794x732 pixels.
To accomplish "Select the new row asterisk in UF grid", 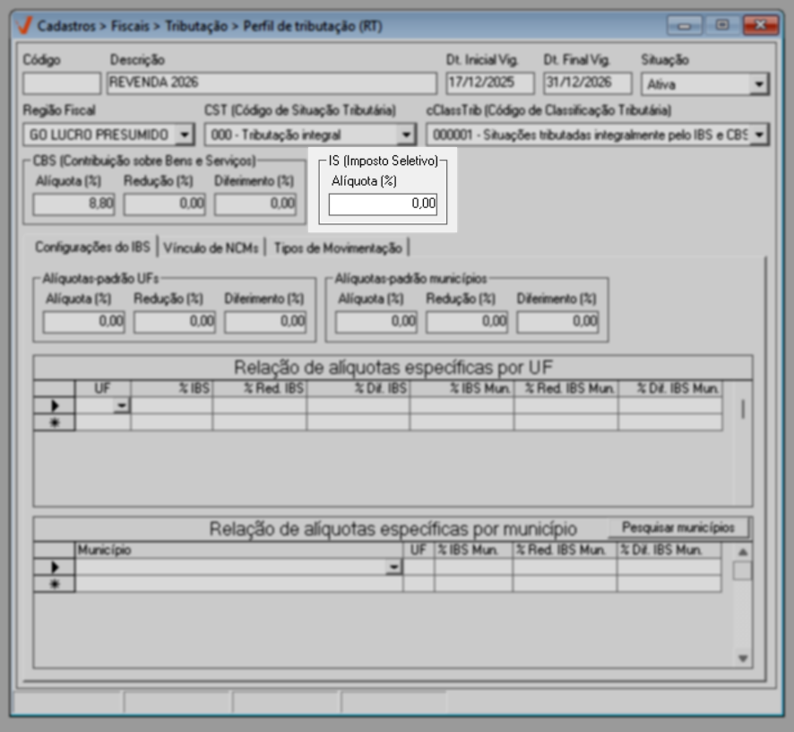I will (x=54, y=423).
